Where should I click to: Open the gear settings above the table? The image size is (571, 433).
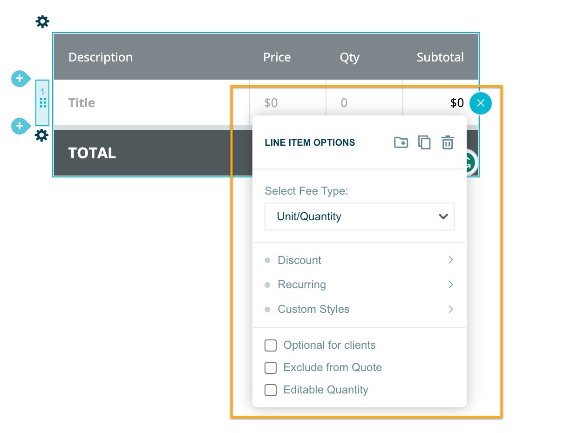(x=42, y=21)
